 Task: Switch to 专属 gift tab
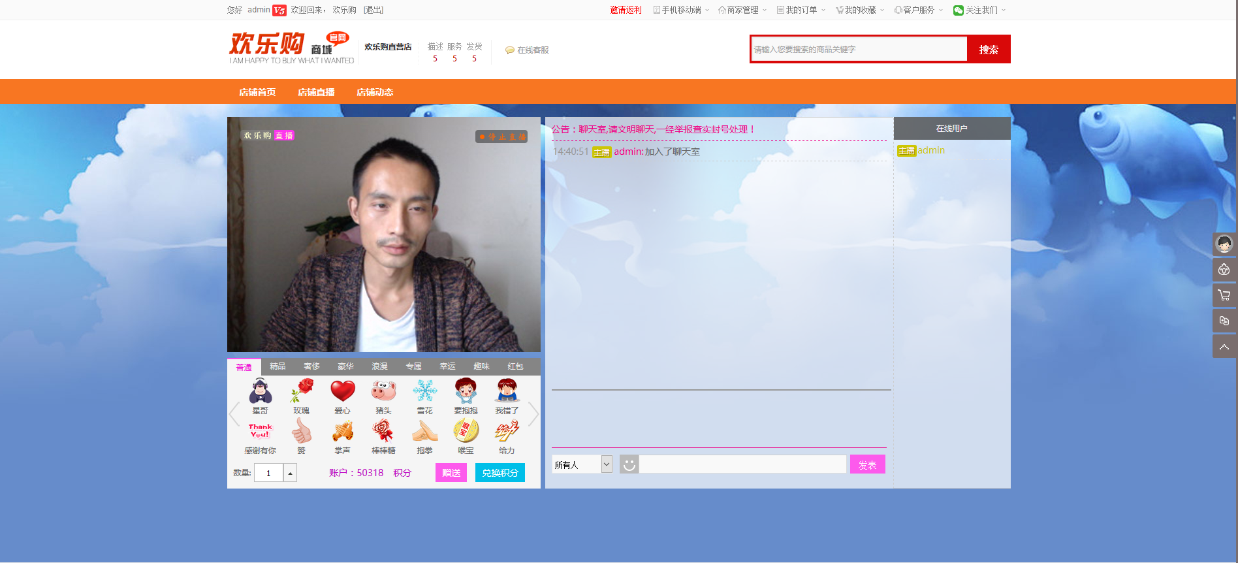click(413, 366)
